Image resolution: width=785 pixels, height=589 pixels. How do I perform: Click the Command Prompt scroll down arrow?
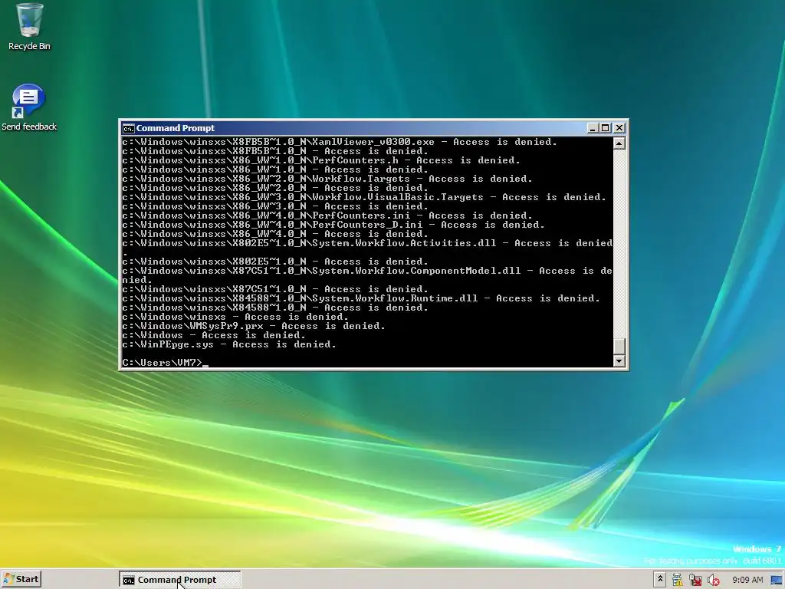[x=619, y=361]
